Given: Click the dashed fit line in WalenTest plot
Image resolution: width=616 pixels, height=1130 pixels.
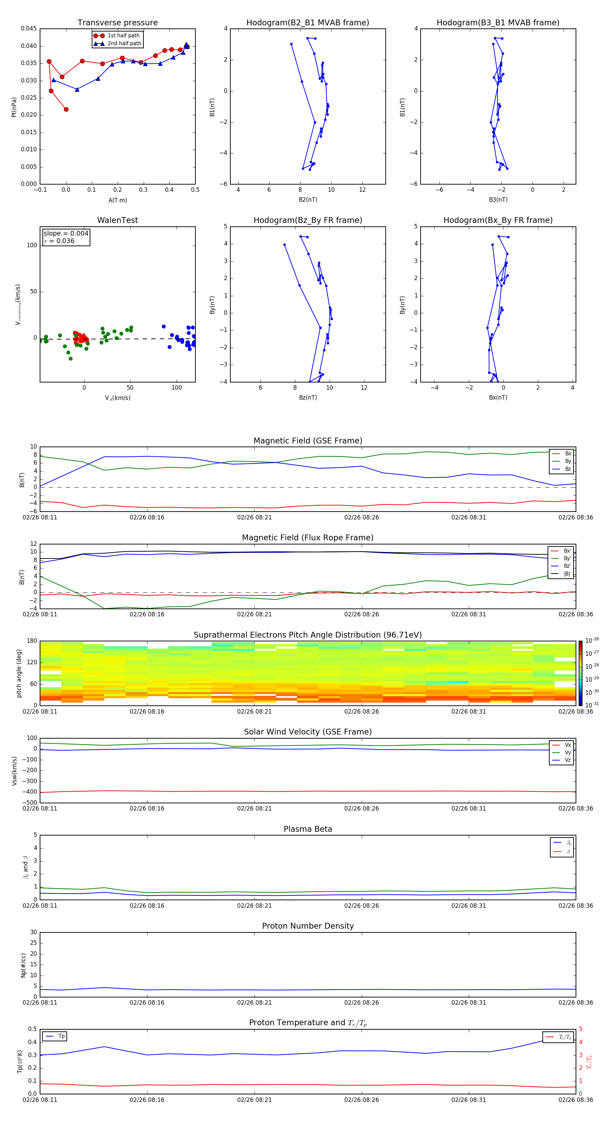Looking at the screenshot, I should (117, 339).
